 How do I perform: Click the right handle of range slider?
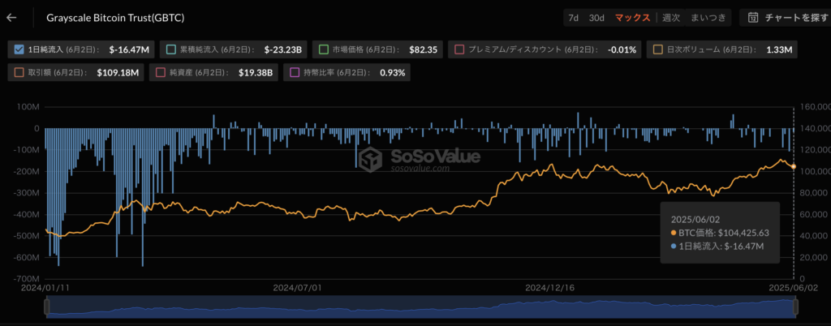pos(795,307)
